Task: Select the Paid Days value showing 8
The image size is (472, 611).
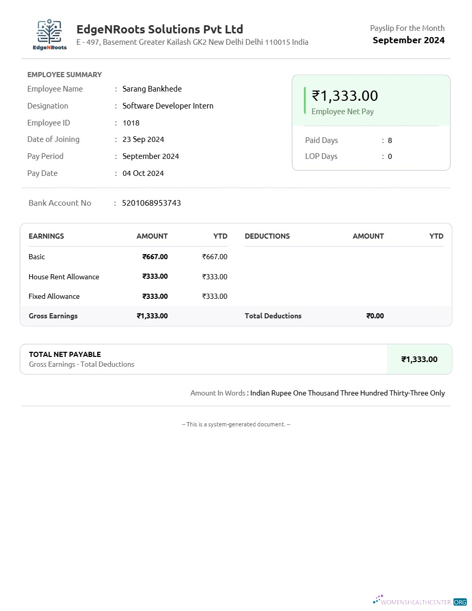Action: click(x=389, y=140)
